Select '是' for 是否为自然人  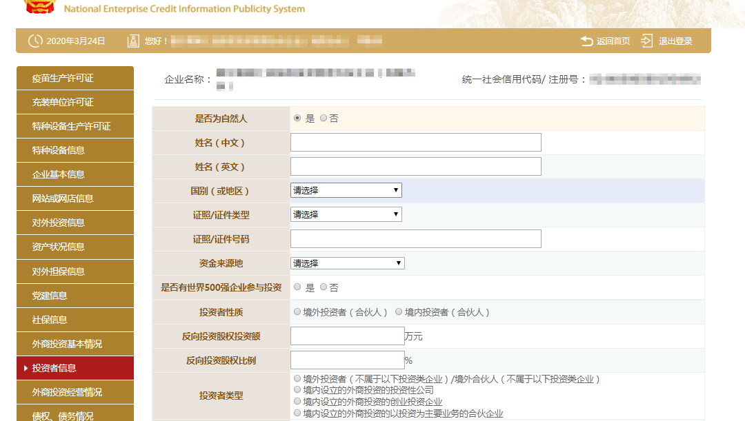pos(297,119)
